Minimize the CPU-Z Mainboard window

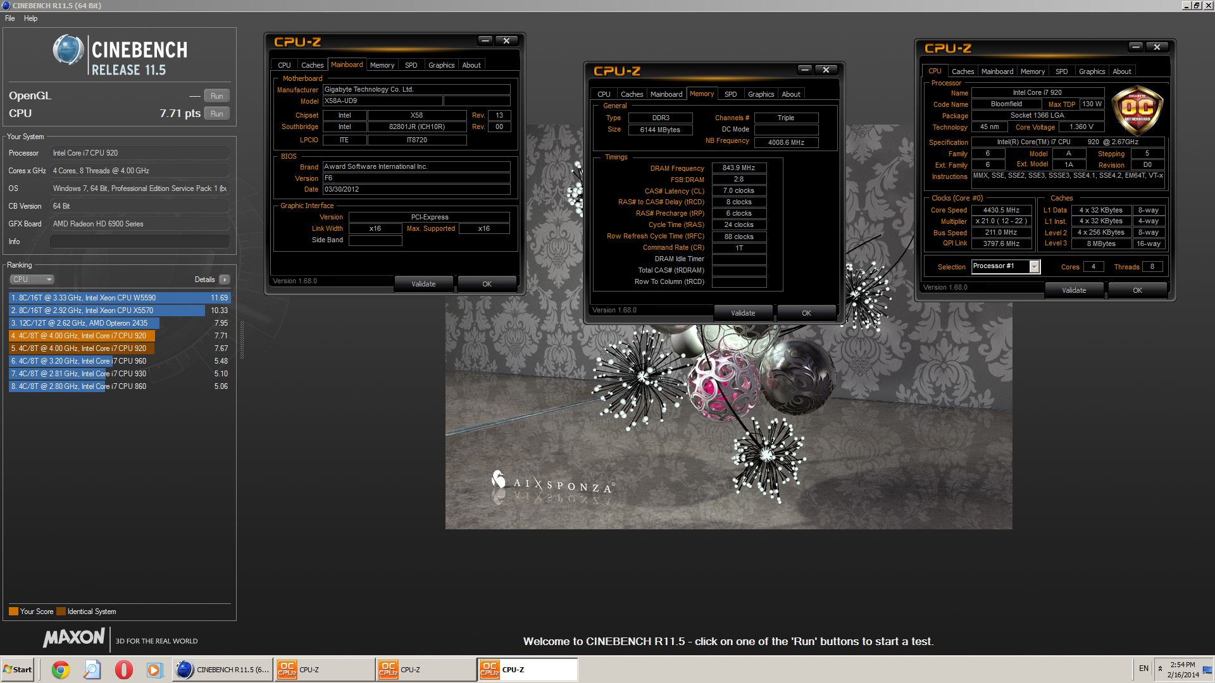tap(485, 40)
